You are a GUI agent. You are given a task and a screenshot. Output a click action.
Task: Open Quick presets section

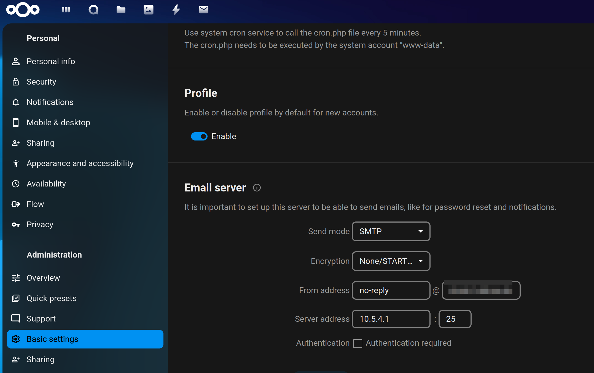click(x=52, y=298)
